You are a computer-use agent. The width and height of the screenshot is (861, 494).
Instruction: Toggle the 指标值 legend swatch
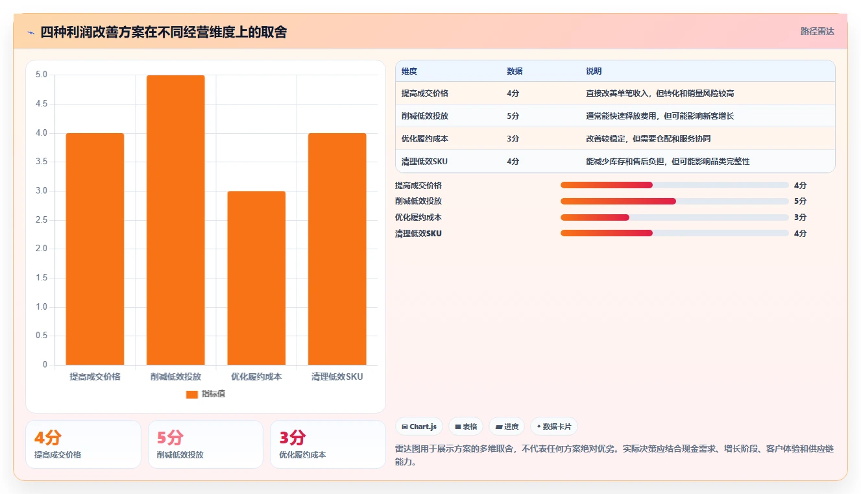[x=191, y=394]
